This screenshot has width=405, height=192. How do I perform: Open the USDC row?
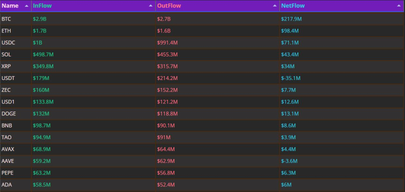8,43
